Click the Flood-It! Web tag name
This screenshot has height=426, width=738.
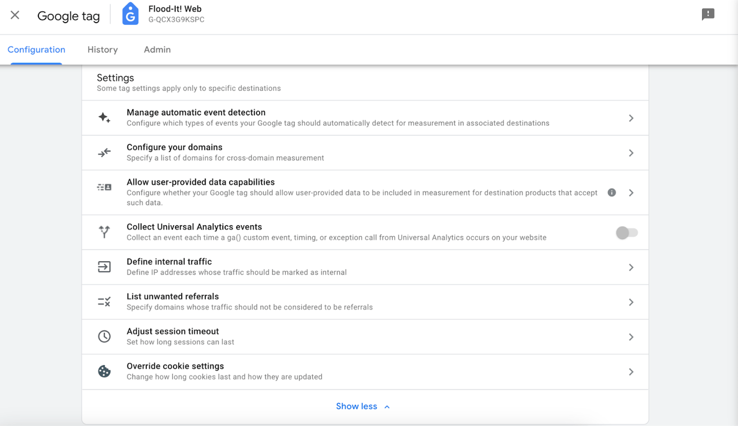[x=175, y=9]
